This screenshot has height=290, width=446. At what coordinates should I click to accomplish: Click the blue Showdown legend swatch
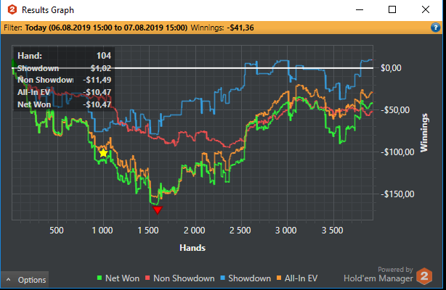tap(222, 278)
